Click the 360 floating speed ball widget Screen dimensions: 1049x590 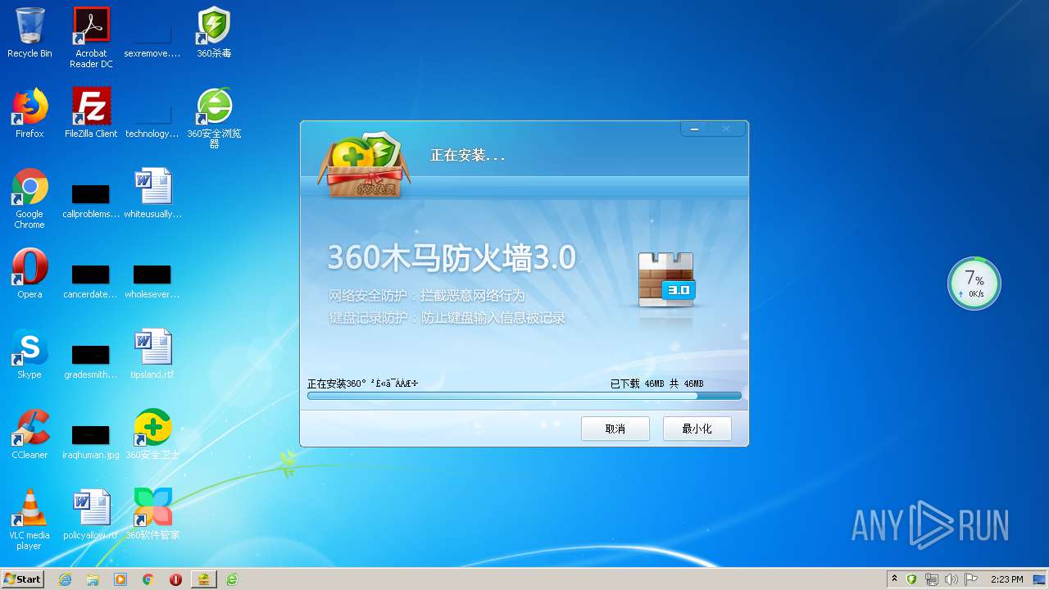click(x=974, y=284)
